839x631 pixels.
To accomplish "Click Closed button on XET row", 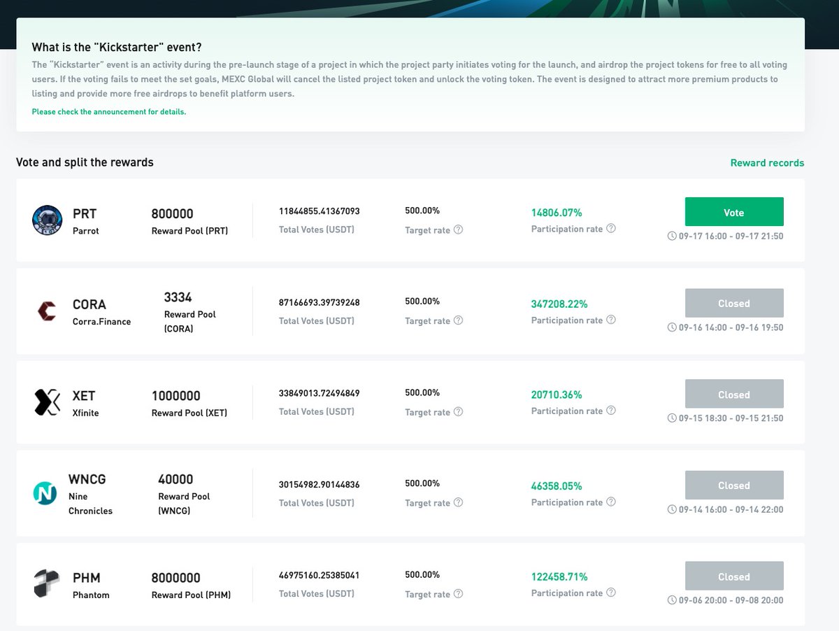I will [734, 394].
